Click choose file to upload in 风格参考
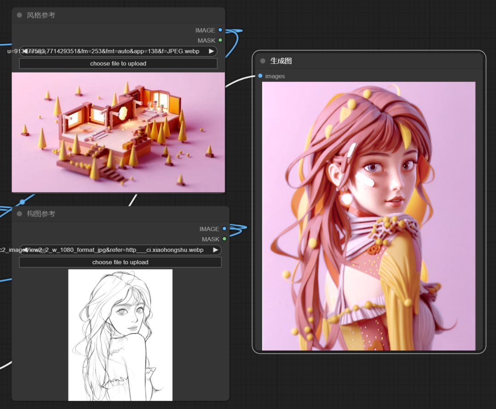 (118, 63)
